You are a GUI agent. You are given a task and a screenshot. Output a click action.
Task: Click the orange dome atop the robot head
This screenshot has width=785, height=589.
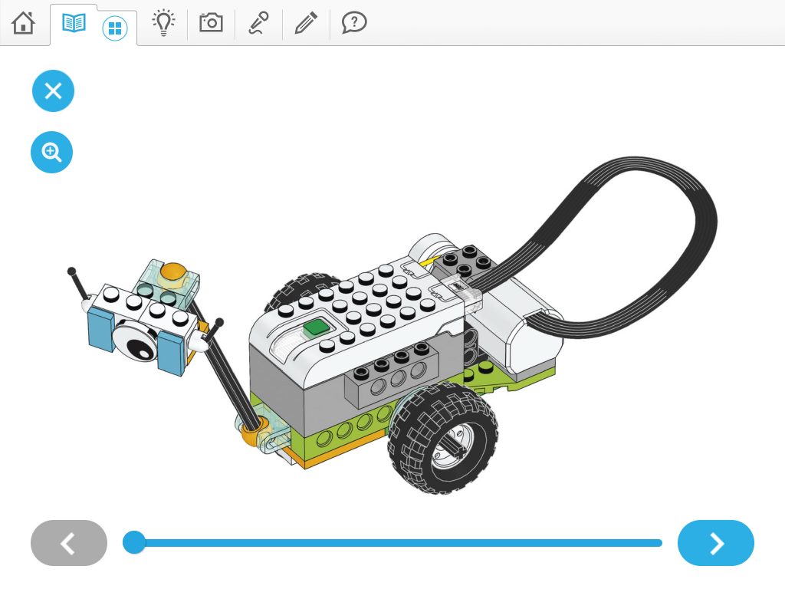174,271
